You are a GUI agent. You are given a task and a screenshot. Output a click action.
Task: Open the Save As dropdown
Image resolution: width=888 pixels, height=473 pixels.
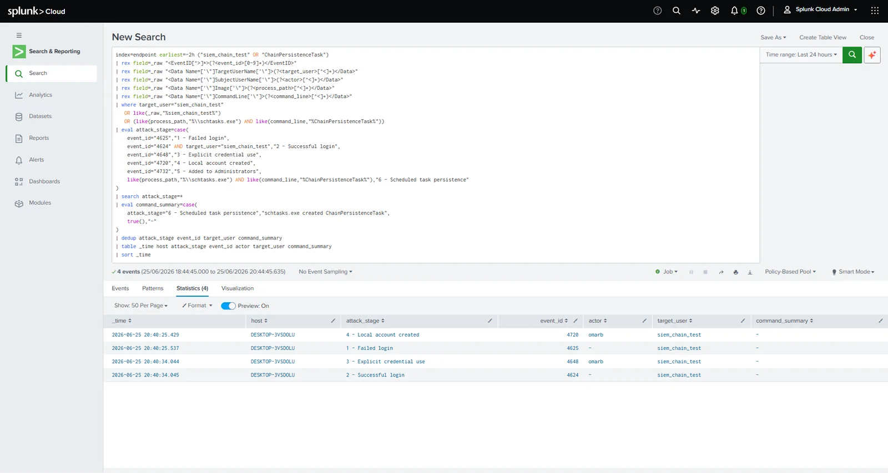773,38
